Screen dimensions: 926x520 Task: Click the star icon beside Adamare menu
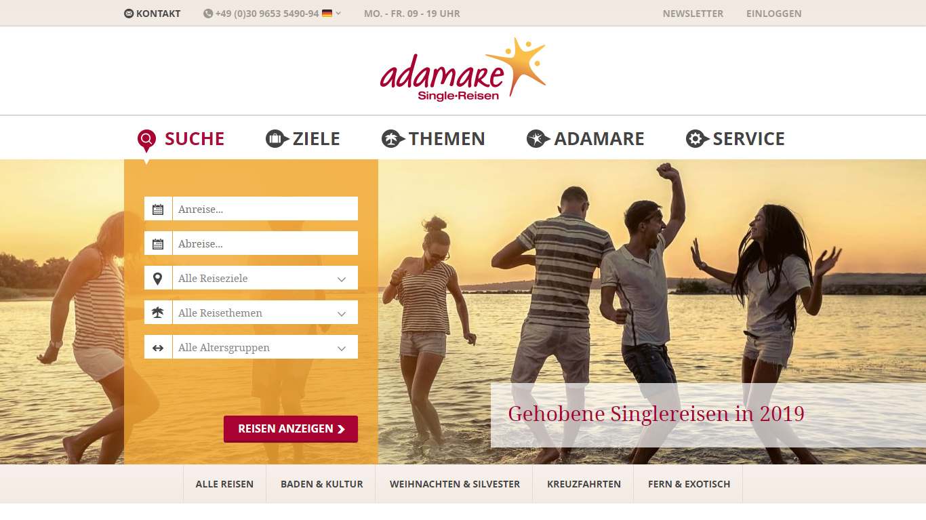(538, 139)
